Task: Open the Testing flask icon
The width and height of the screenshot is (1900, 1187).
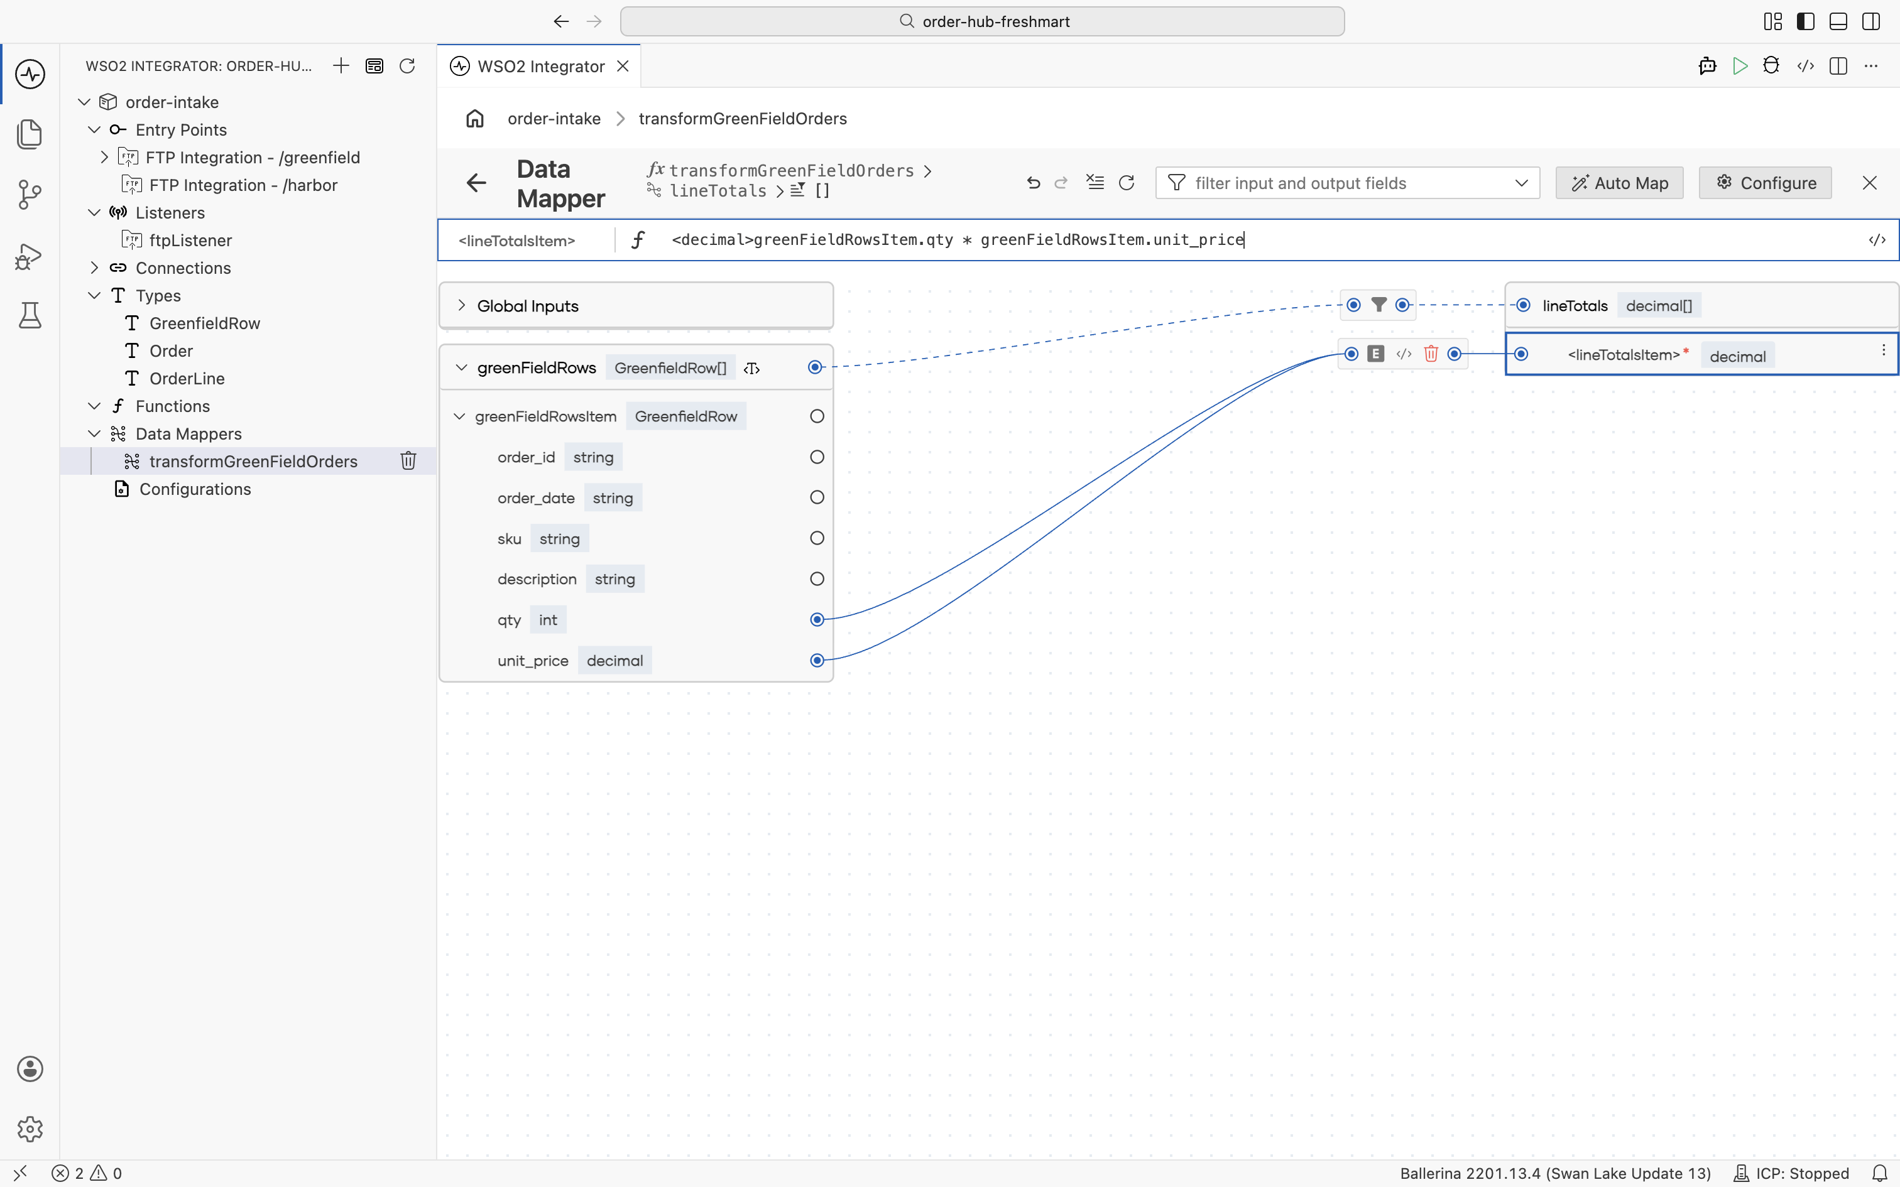Action: tap(30, 315)
